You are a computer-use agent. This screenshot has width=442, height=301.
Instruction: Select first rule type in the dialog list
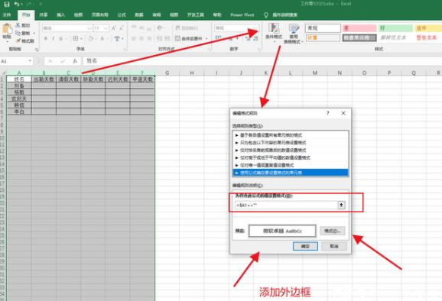[291, 135]
